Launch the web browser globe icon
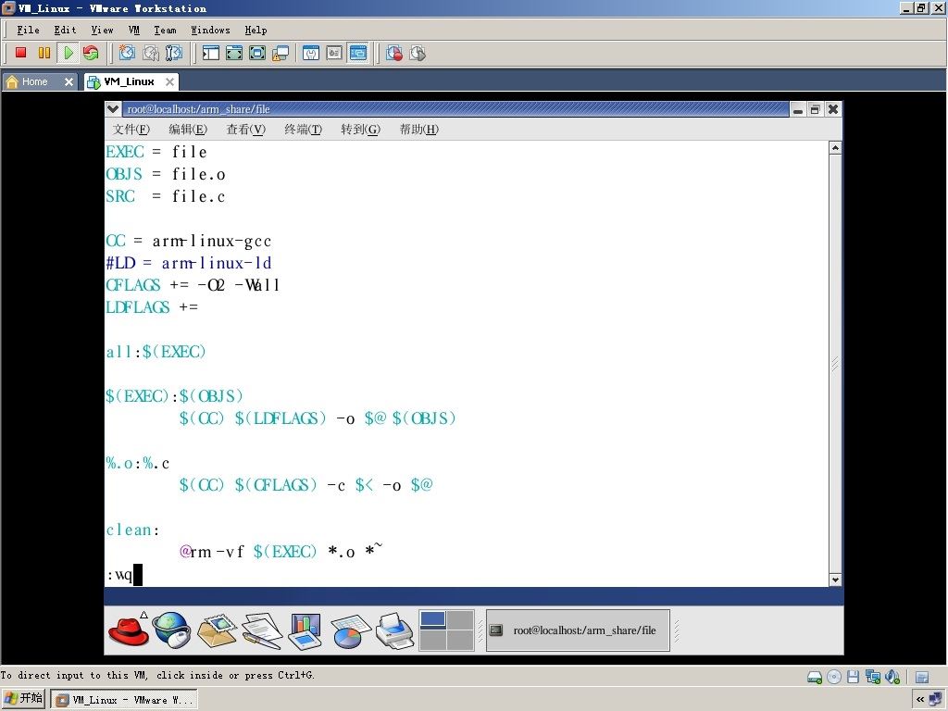The height and width of the screenshot is (711, 948). (171, 630)
